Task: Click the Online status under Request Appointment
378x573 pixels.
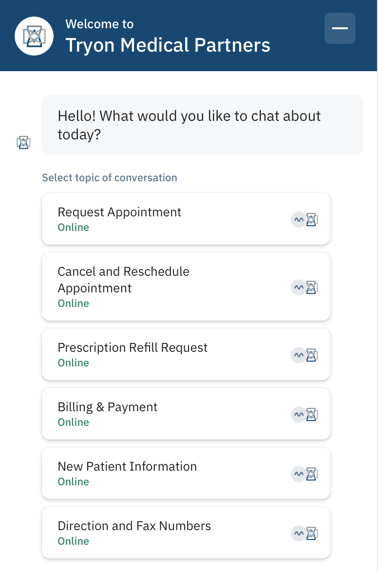Action: 74,228
